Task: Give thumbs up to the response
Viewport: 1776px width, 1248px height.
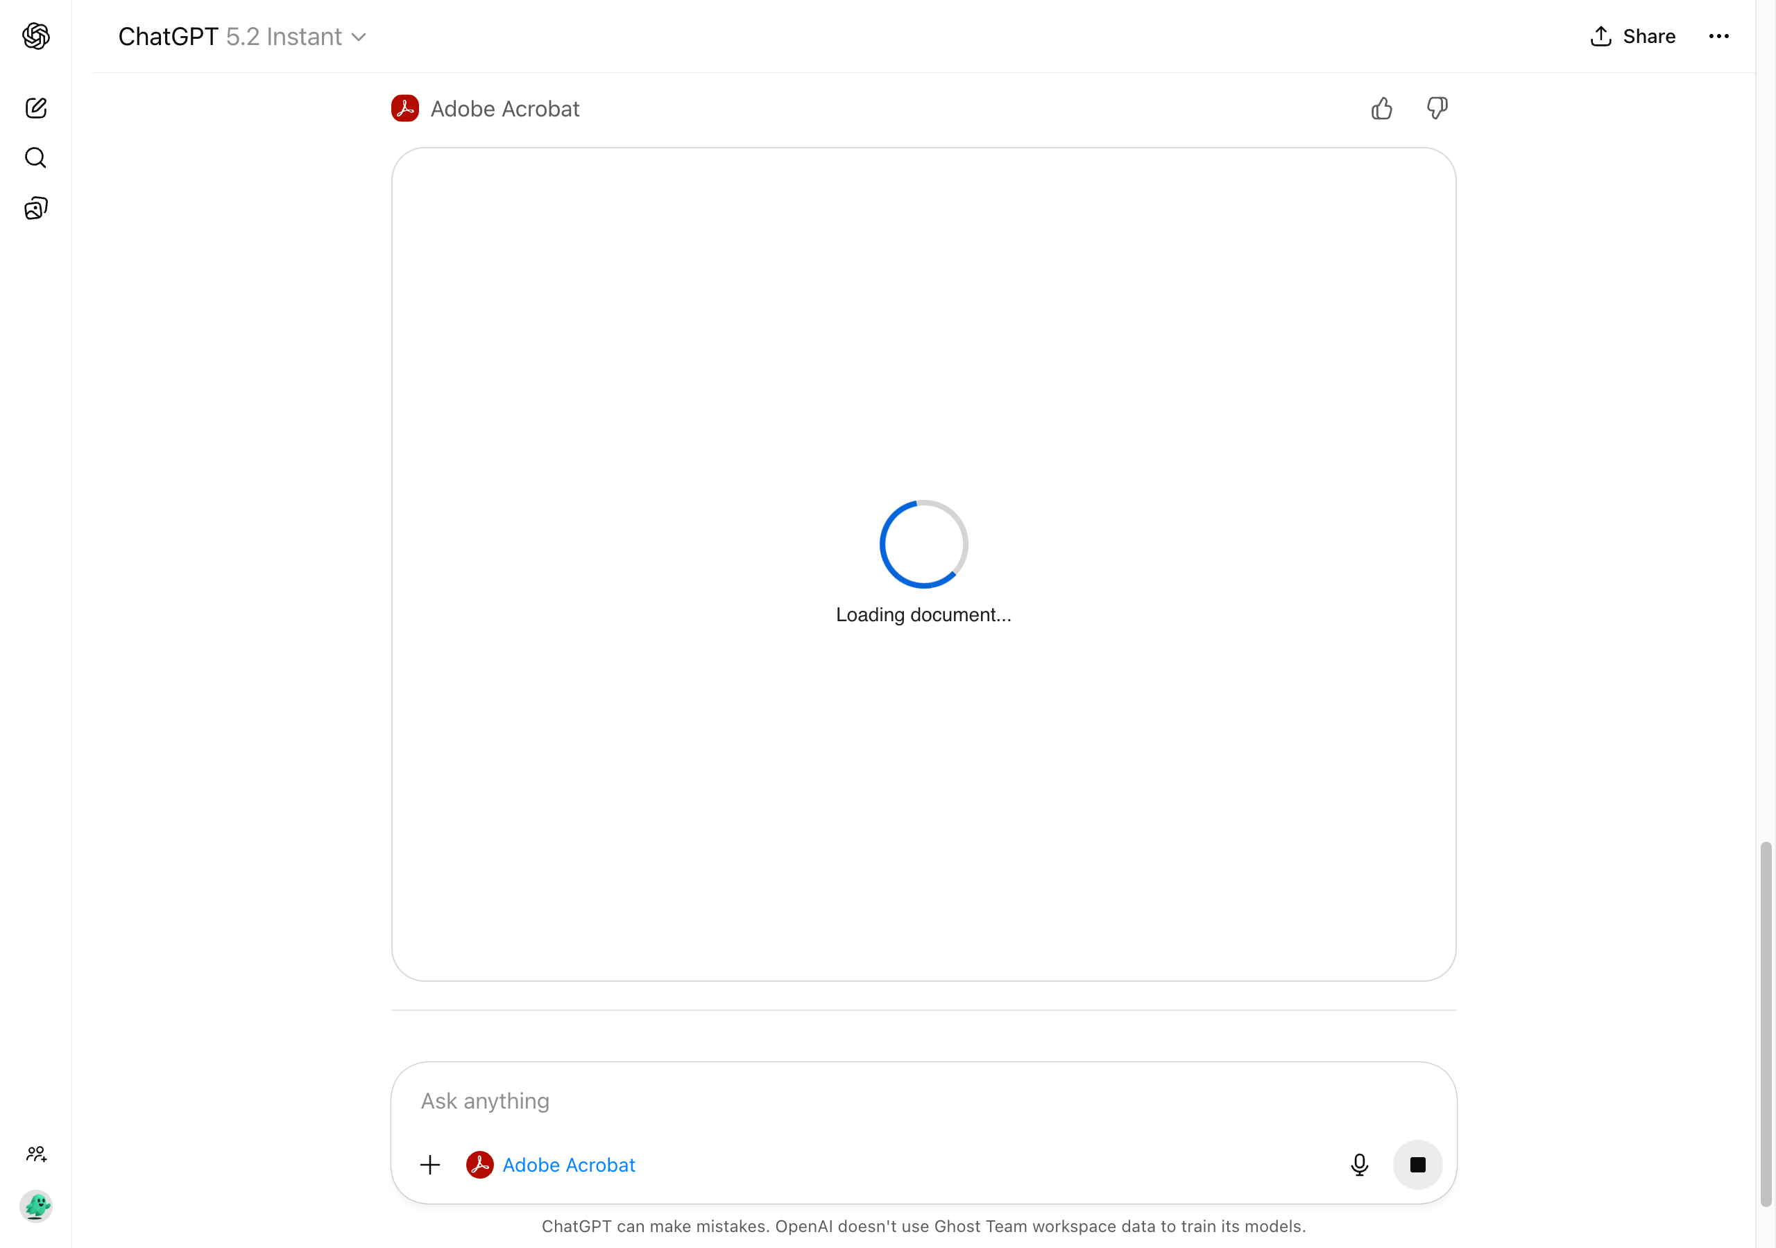Action: pos(1381,108)
